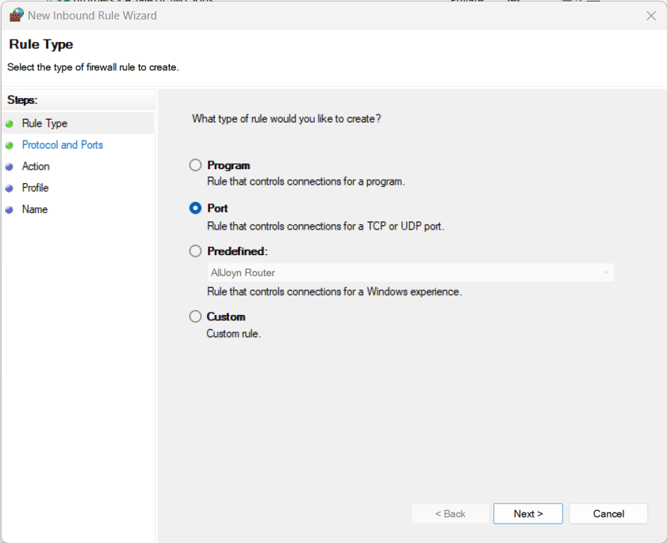Go to the Action step
The height and width of the screenshot is (543, 667).
[x=35, y=166]
